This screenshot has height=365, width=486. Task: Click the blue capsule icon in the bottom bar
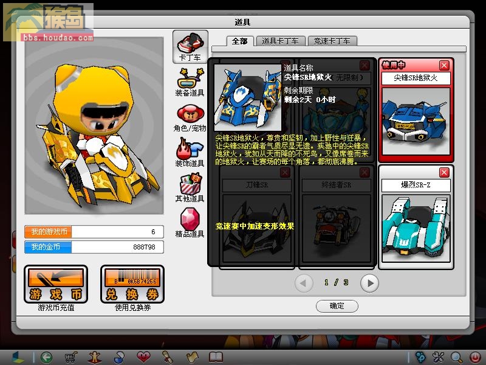tap(118, 357)
